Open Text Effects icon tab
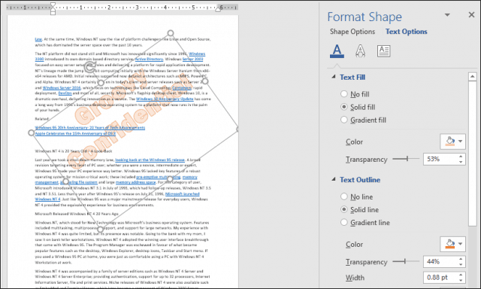Screen dimensions: 481x289 [360, 50]
